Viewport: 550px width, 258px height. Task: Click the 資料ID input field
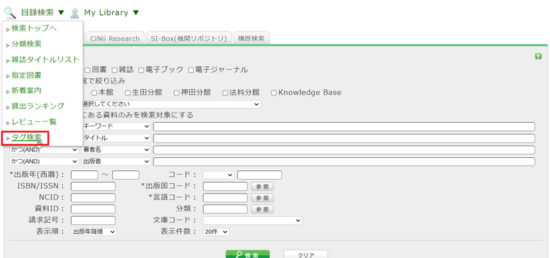tap(93, 209)
